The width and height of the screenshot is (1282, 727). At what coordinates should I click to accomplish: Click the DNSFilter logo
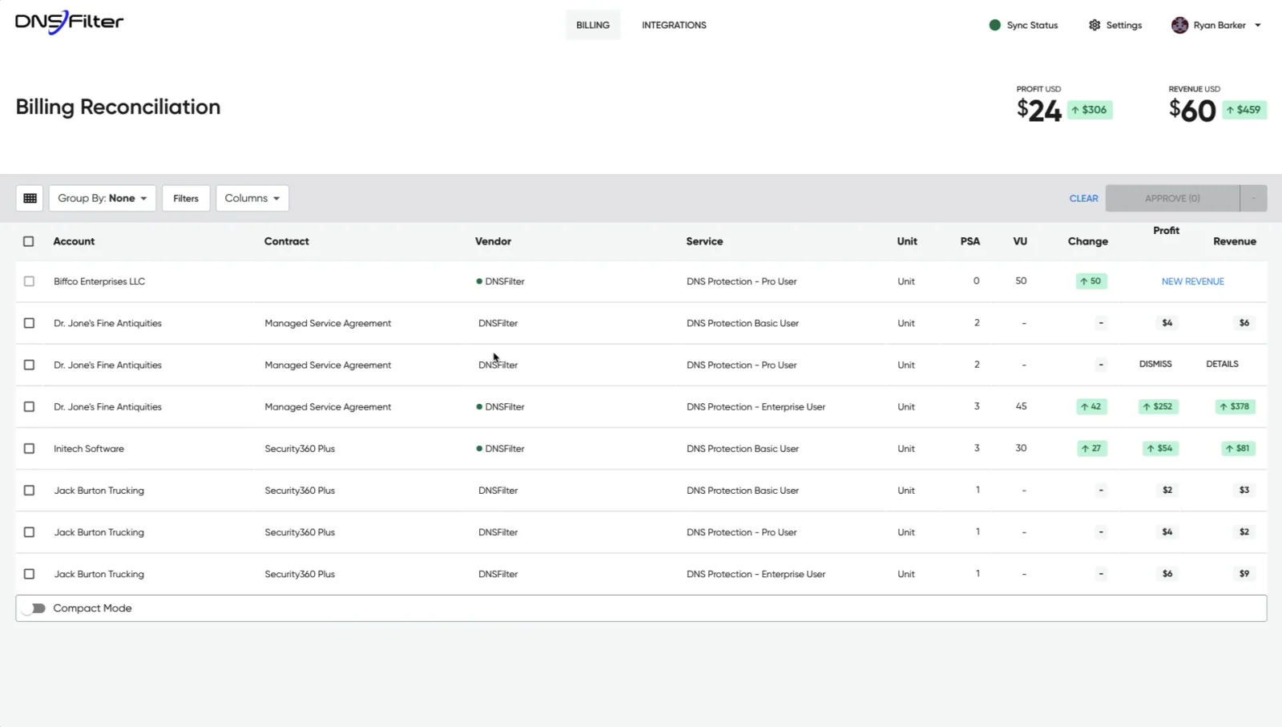(x=70, y=22)
